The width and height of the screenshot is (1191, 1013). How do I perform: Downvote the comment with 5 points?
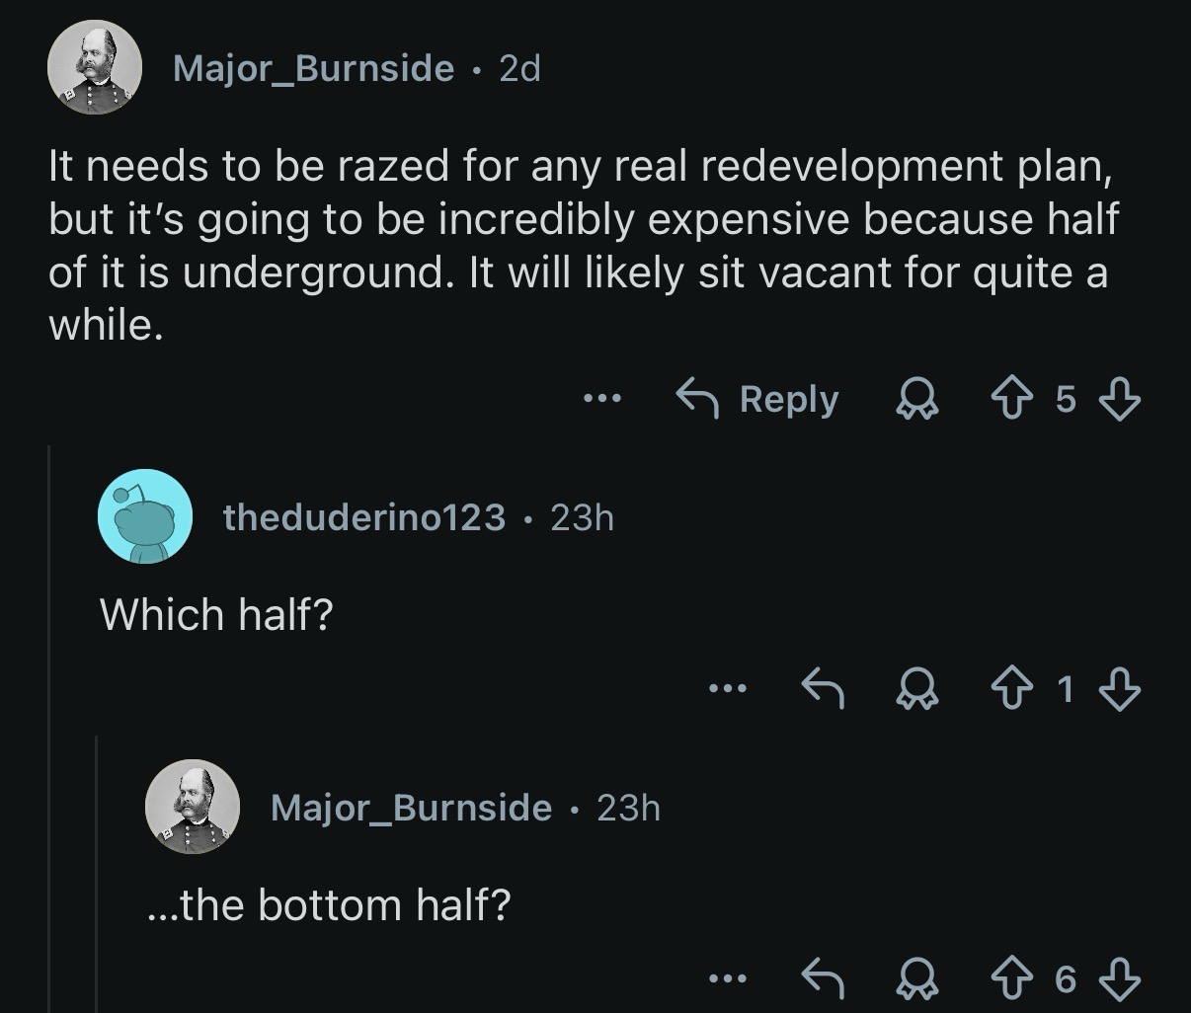pyautogui.click(x=1120, y=399)
